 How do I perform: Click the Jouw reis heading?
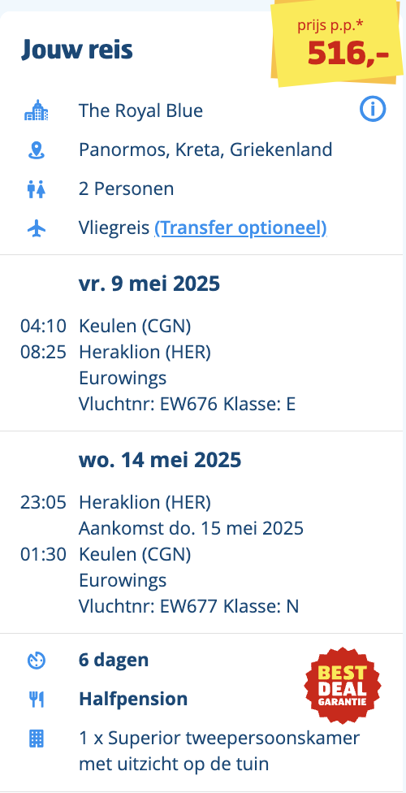pyautogui.click(x=77, y=50)
